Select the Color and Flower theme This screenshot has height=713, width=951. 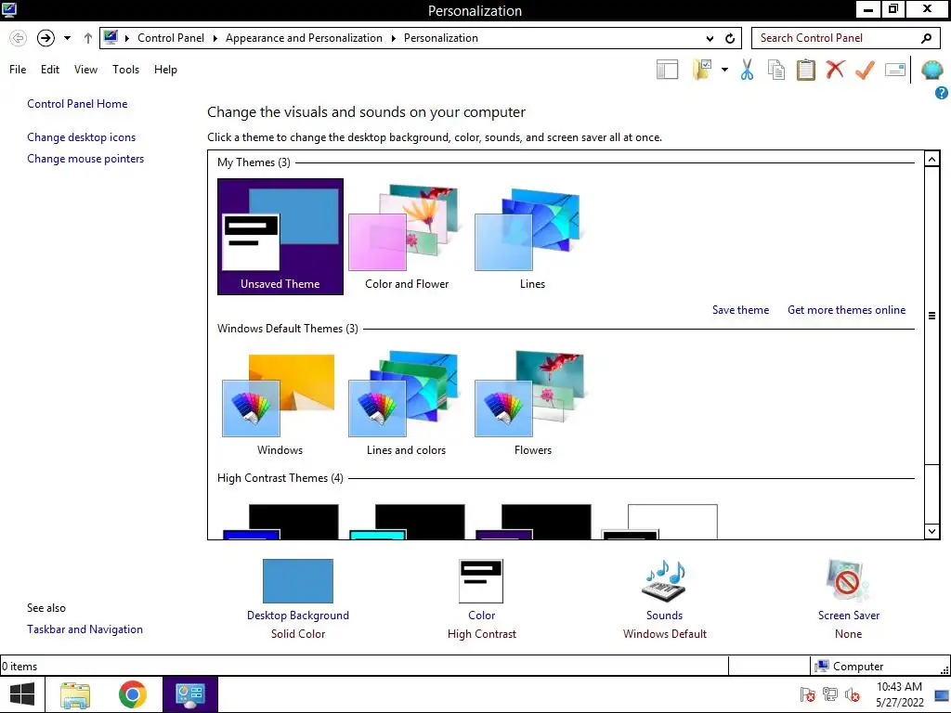407,237
